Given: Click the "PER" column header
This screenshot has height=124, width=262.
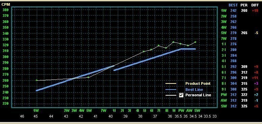Looking at the screenshot, I should (244, 5).
